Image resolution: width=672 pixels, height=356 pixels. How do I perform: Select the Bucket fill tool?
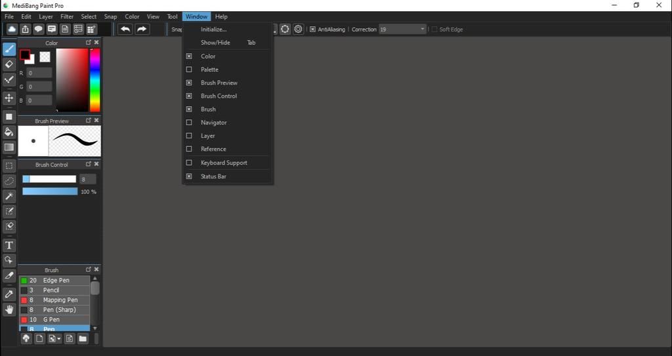pyautogui.click(x=9, y=132)
